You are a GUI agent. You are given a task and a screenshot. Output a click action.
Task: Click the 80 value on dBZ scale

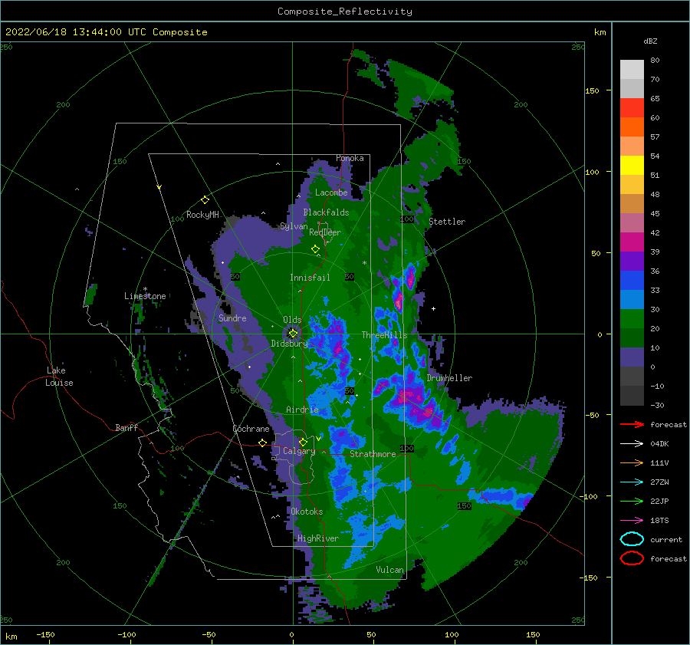(x=655, y=61)
